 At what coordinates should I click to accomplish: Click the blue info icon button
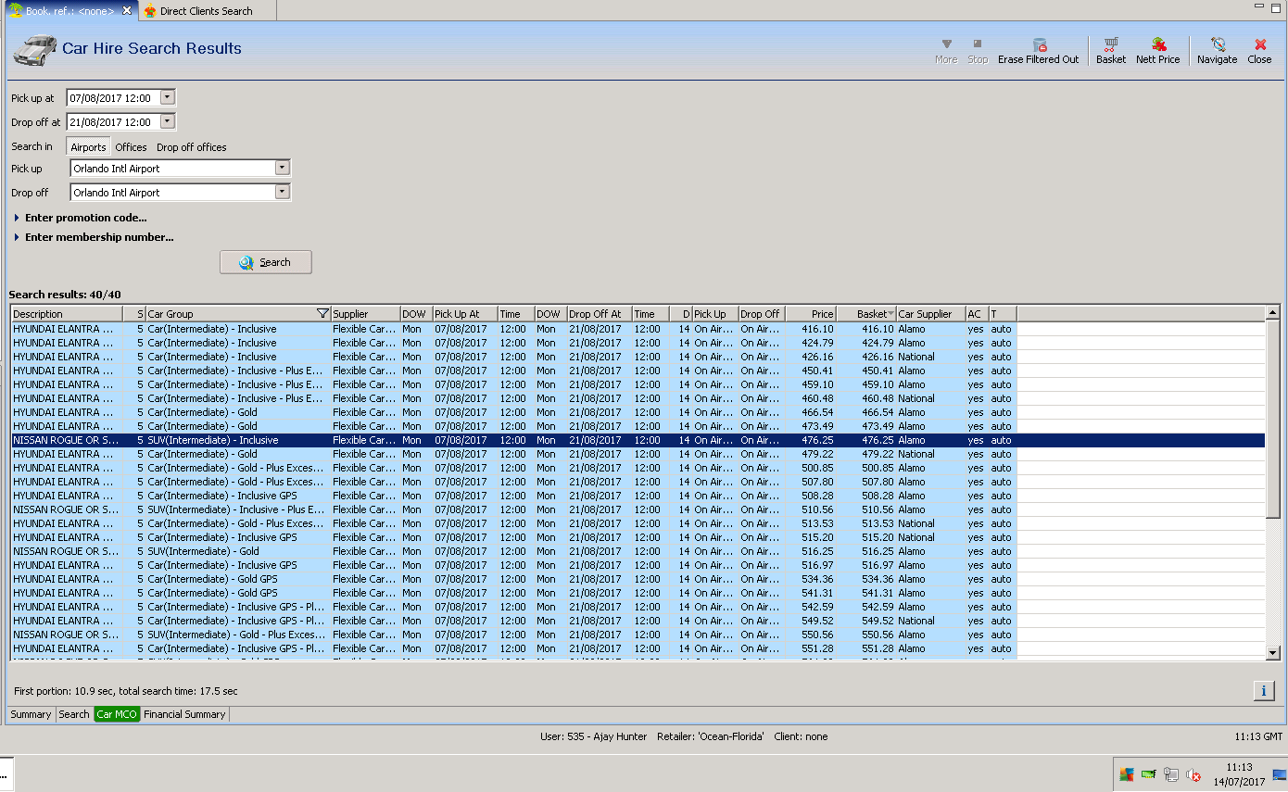(x=1263, y=690)
